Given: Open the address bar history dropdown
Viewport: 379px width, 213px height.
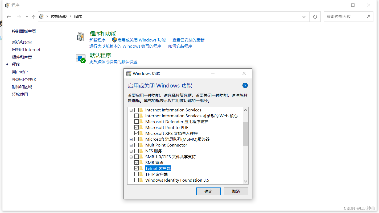Looking at the screenshot, I should [x=304, y=17].
